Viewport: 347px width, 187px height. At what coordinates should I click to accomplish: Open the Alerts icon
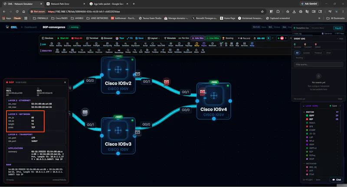click(196, 51)
